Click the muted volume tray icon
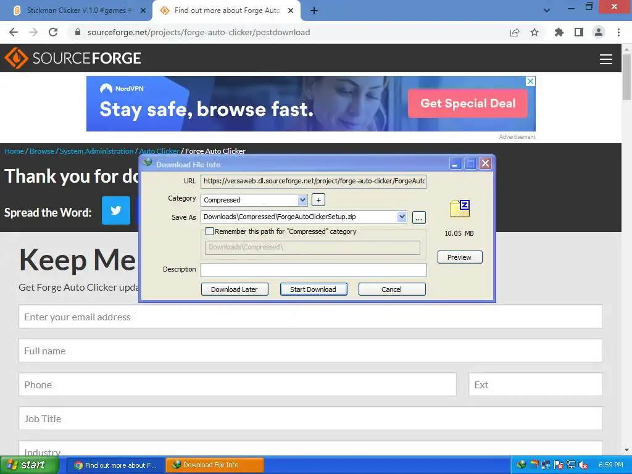 pos(583,465)
